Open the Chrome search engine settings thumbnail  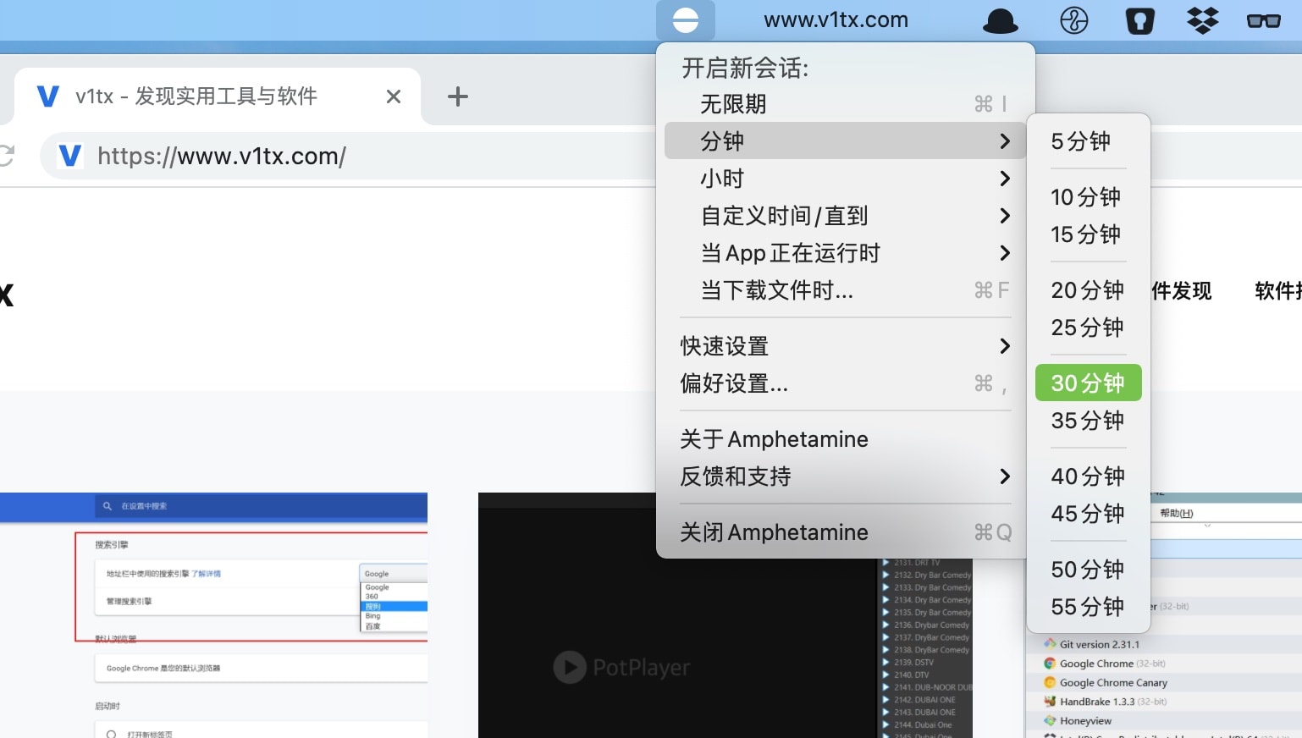click(213, 615)
